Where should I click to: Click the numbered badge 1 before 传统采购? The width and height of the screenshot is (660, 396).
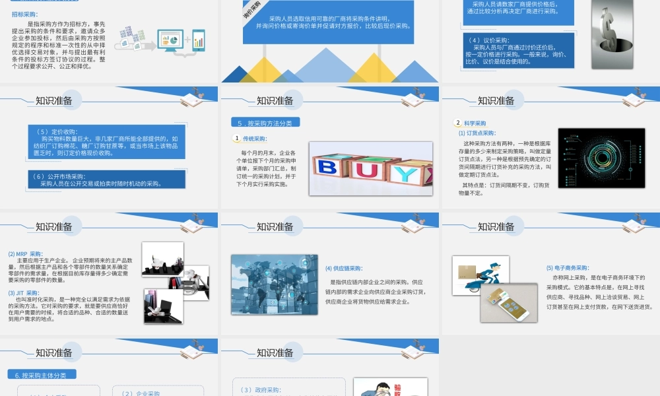pos(235,139)
